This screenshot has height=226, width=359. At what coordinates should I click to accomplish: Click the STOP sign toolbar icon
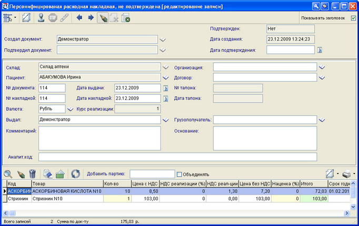tap(53, 18)
